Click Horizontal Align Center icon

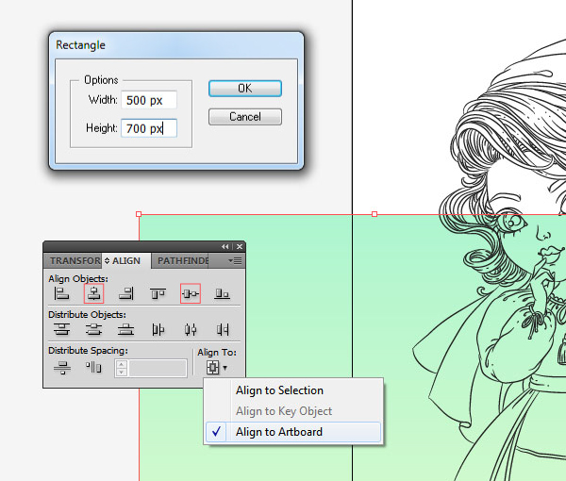[x=93, y=293]
